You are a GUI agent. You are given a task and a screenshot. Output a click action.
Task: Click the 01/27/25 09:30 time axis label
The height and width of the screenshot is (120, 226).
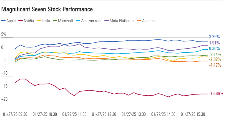click(15, 114)
